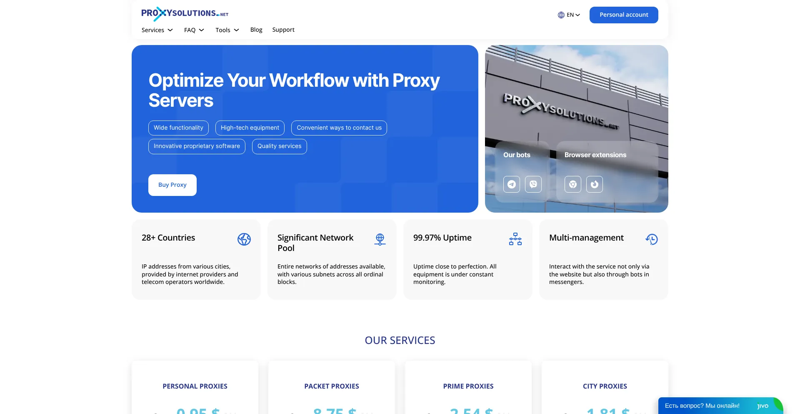Click the Significant Network Pool globe icon
Image resolution: width=800 pixels, height=414 pixels.
click(x=380, y=239)
